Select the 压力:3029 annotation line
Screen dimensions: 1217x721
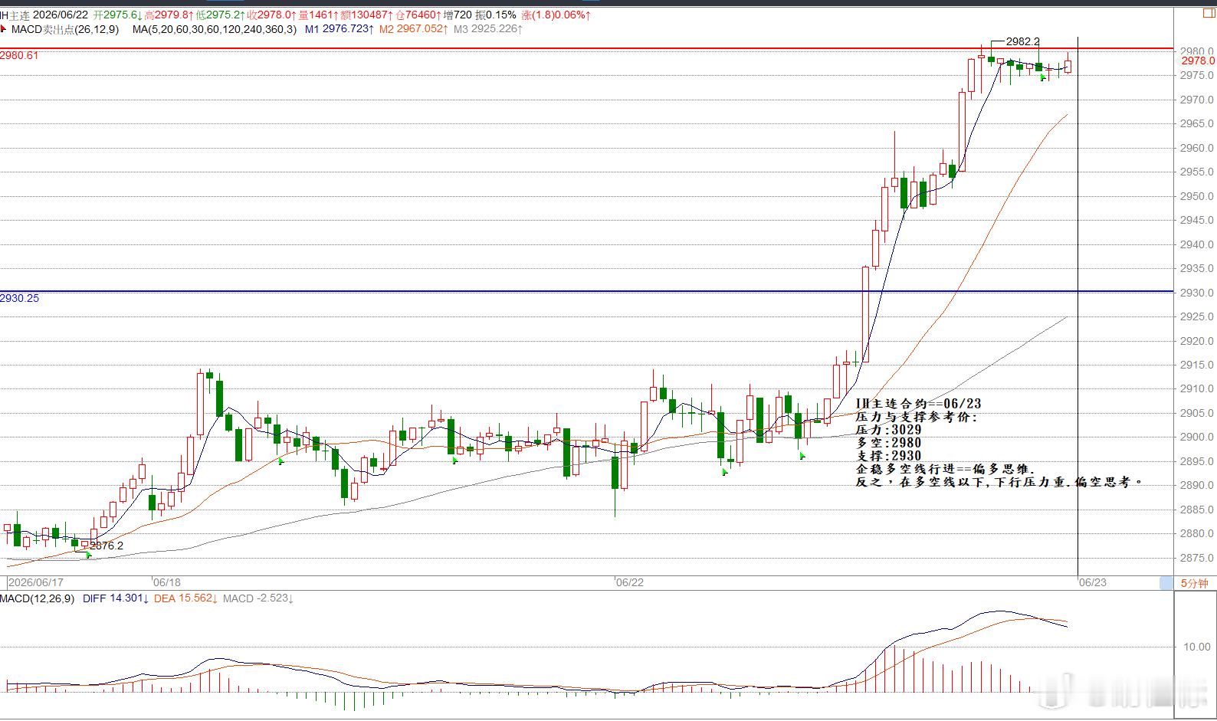(x=888, y=430)
